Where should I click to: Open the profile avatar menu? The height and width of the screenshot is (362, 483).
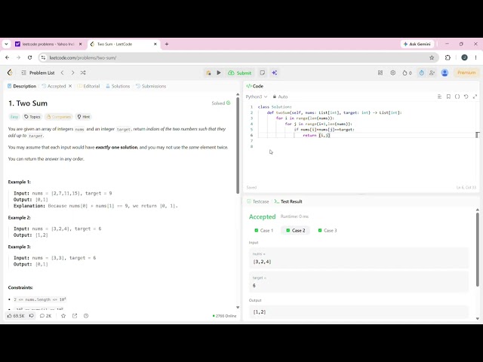click(x=445, y=72)
